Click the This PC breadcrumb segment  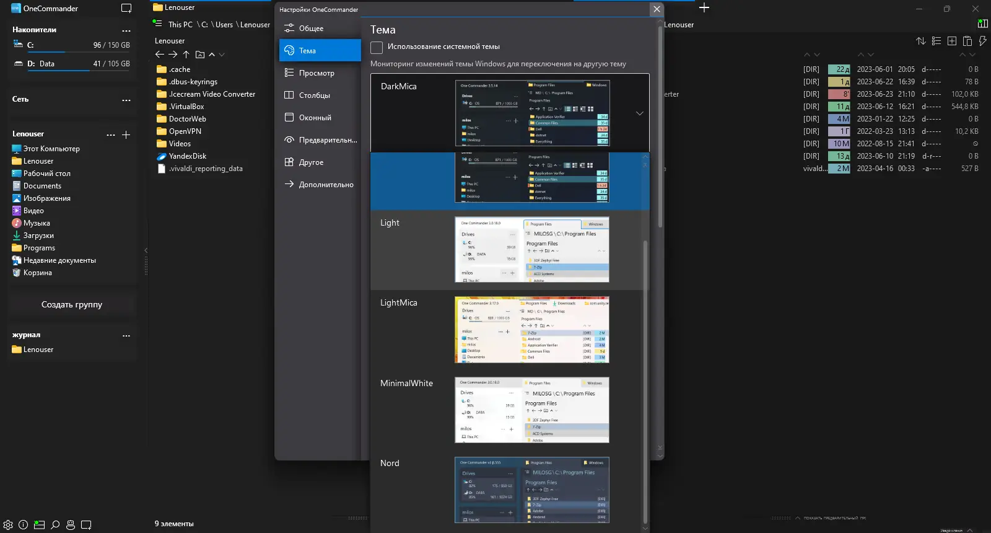coord(180,25)
